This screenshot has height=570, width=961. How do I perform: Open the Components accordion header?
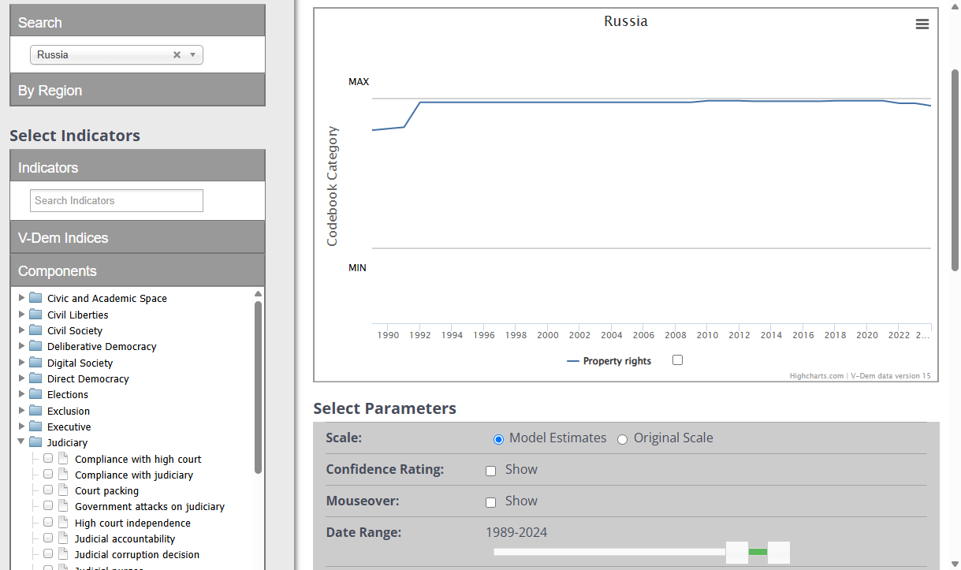[x=137, y=270]
